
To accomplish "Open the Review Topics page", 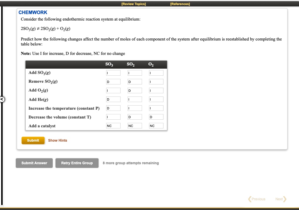I will (x=133, y=4).
